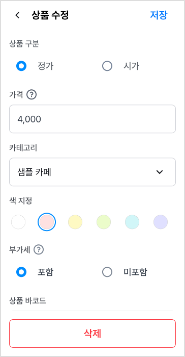Click the 4,000 price input field
This screenshot has height=357, width=185.
click(92, 119)
